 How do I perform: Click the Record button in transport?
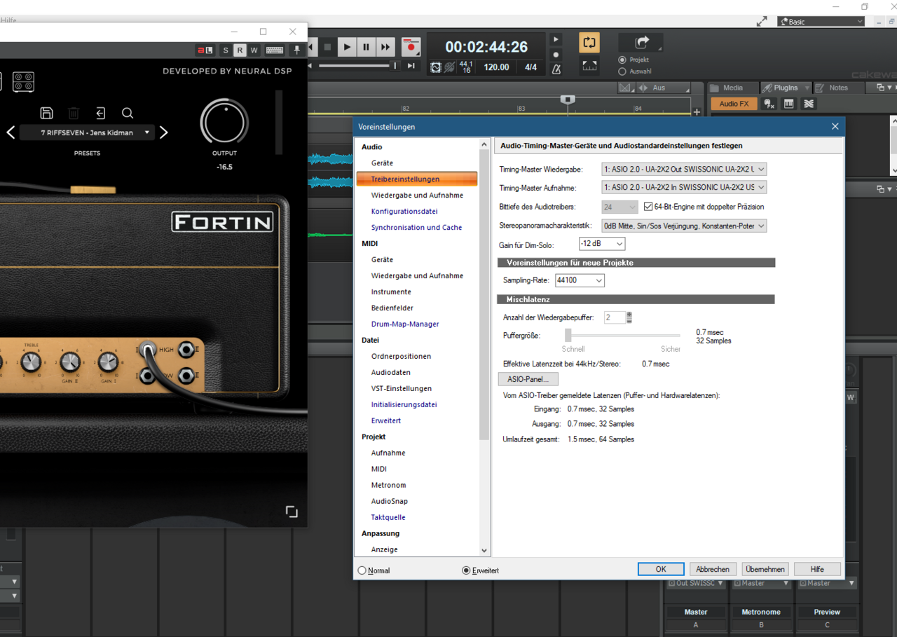point(411,47)
